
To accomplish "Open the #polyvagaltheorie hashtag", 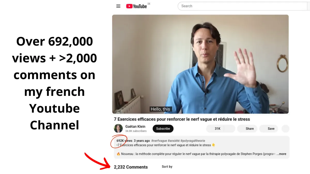I will 193,141.
